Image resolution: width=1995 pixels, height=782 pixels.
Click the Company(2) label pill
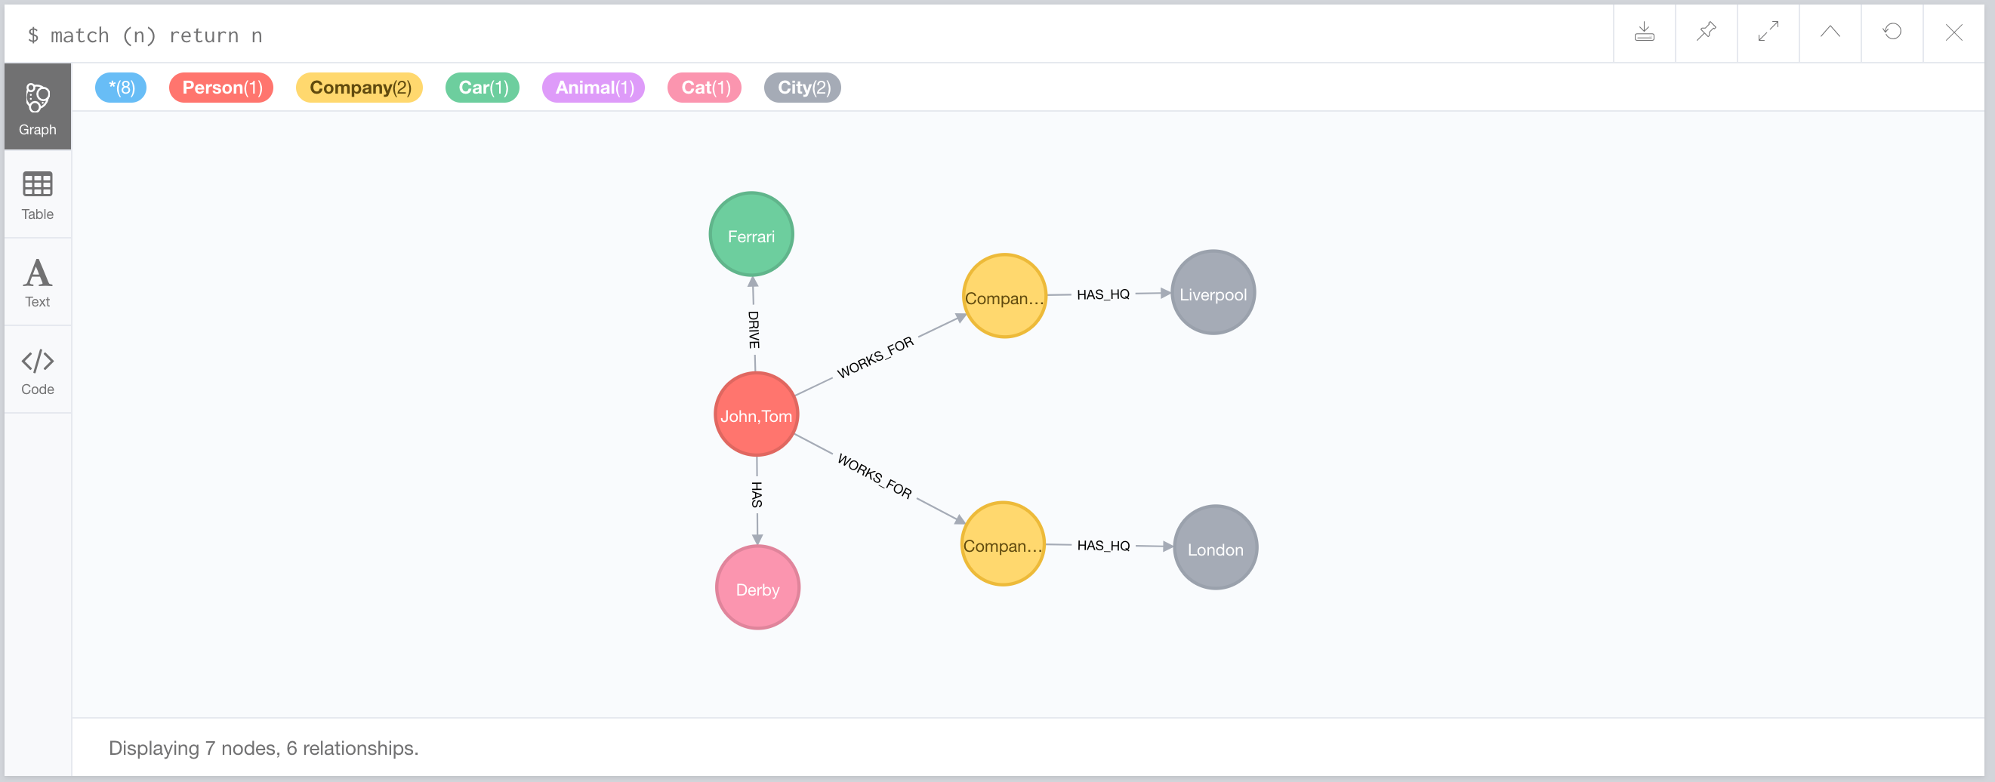(359, 88)
